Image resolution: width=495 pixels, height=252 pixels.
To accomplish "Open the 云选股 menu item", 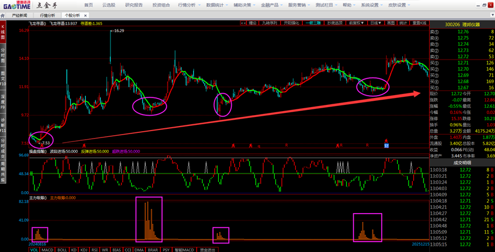I will coord(109,5).
